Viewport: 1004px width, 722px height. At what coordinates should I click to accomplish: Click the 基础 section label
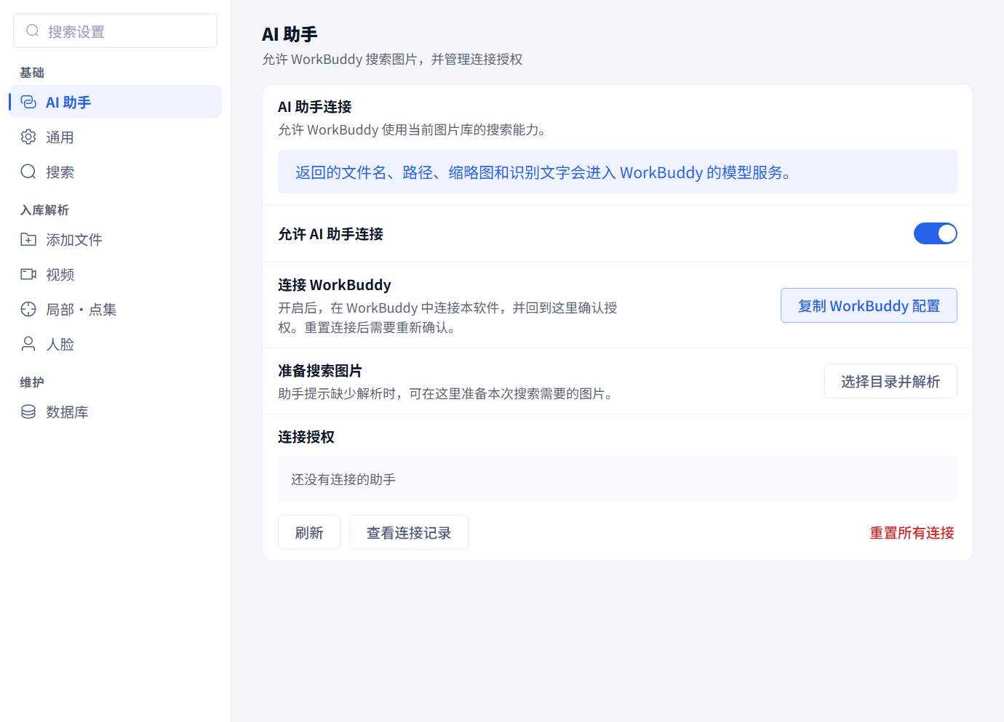32,72
